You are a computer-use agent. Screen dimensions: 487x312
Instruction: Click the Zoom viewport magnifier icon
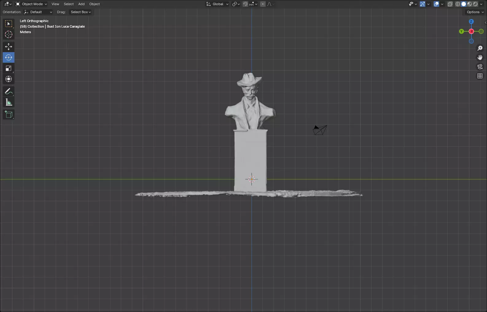(480, 48)
